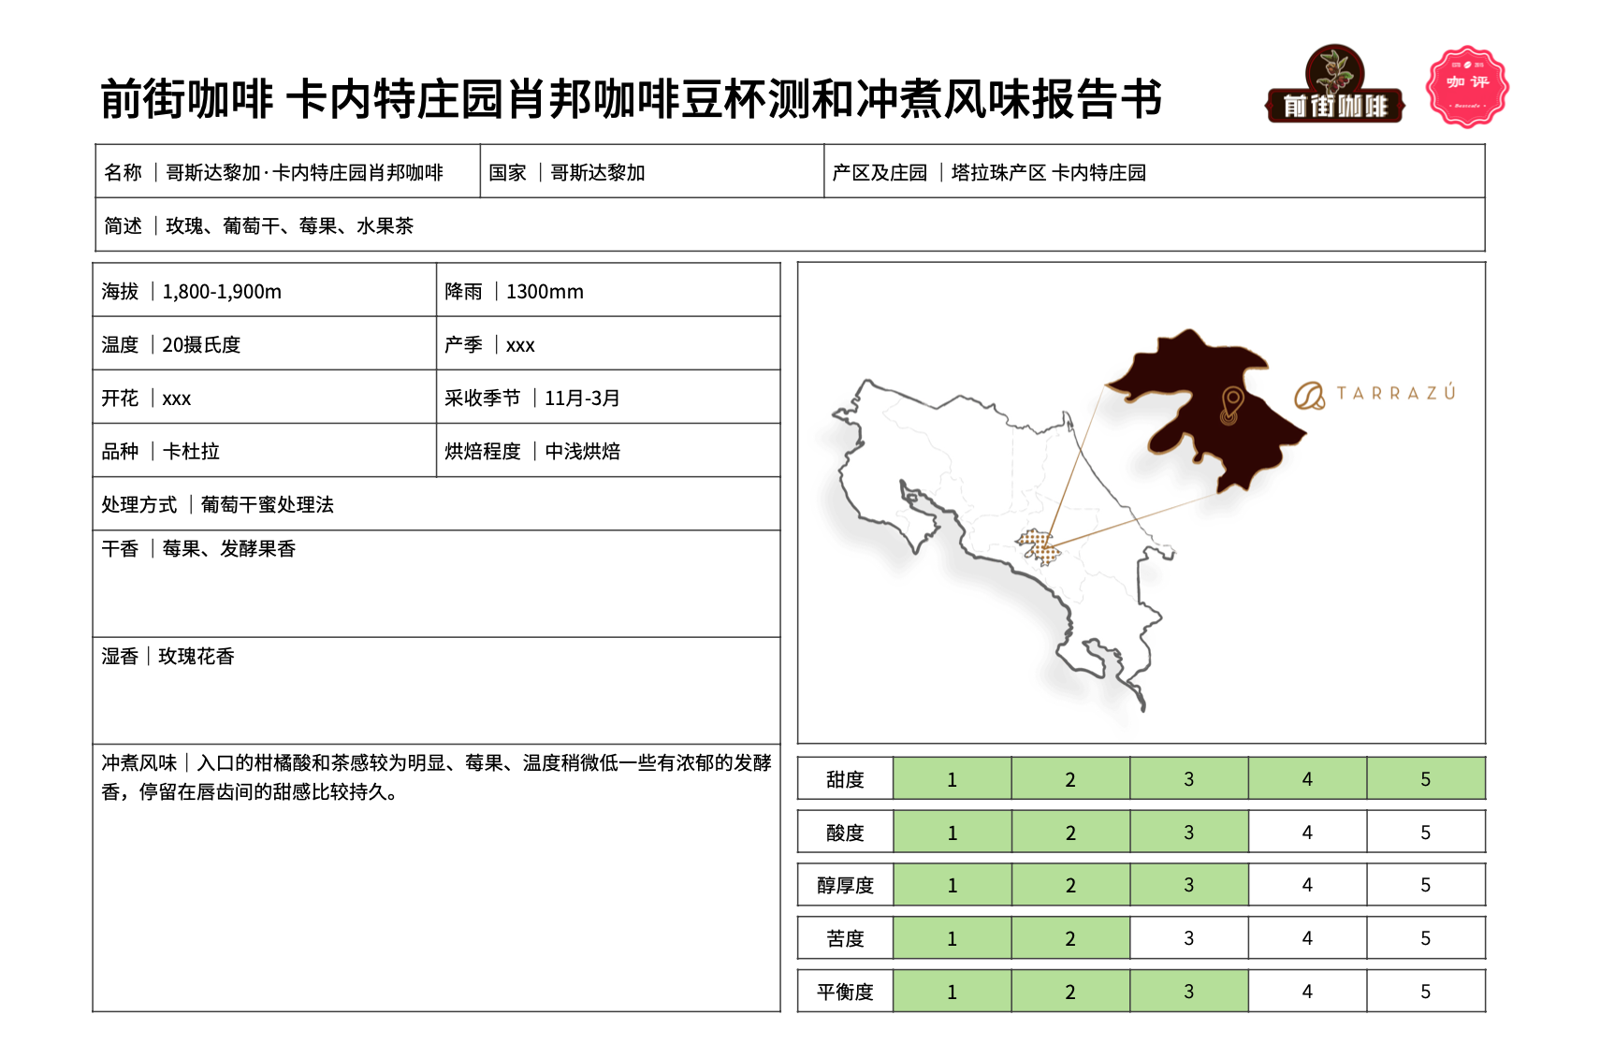Click the location pin on dark region
Screen dimensions: 1600x1058
point(1232,404)
